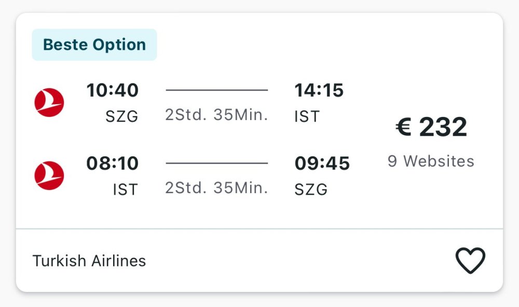
Task: Open the 9 Websites link
Action: click(431, 161)
